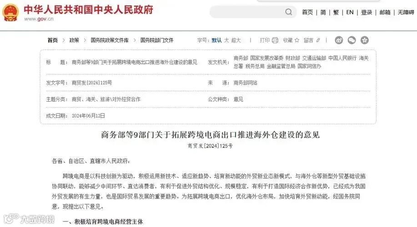The width and height of the screenshot is (417, 227).
Task: Select 超大 font size option
Action: coord(236,40)
